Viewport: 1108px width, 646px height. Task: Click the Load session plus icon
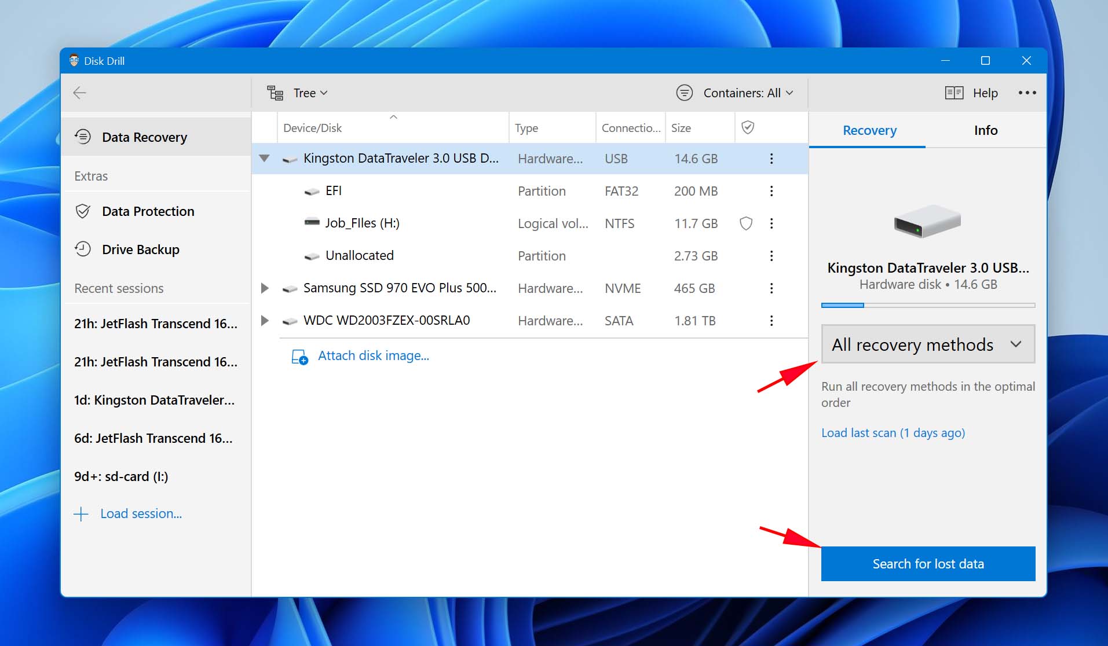[81, 513]
